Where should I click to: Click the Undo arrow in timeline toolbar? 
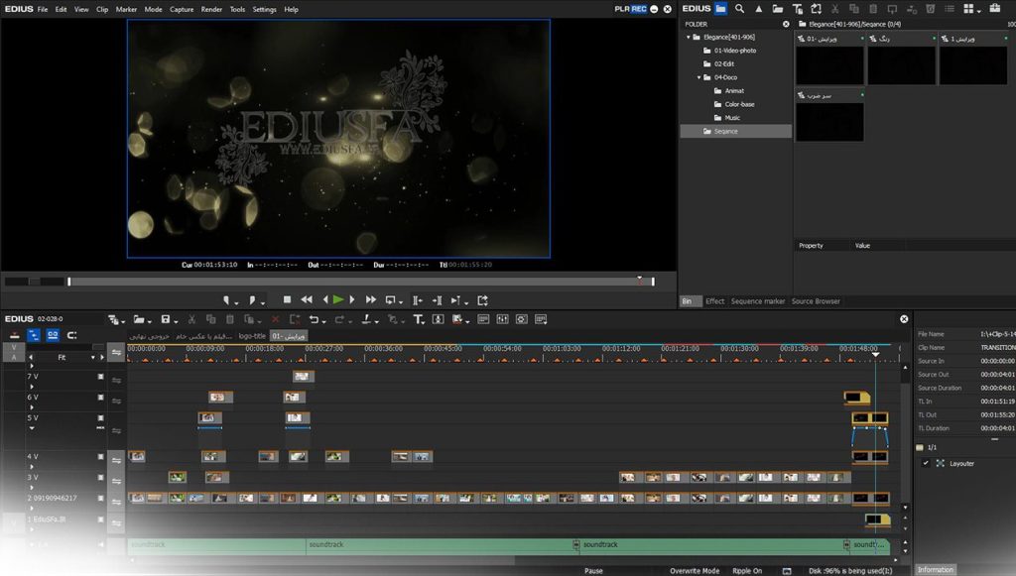click(314, 319)
